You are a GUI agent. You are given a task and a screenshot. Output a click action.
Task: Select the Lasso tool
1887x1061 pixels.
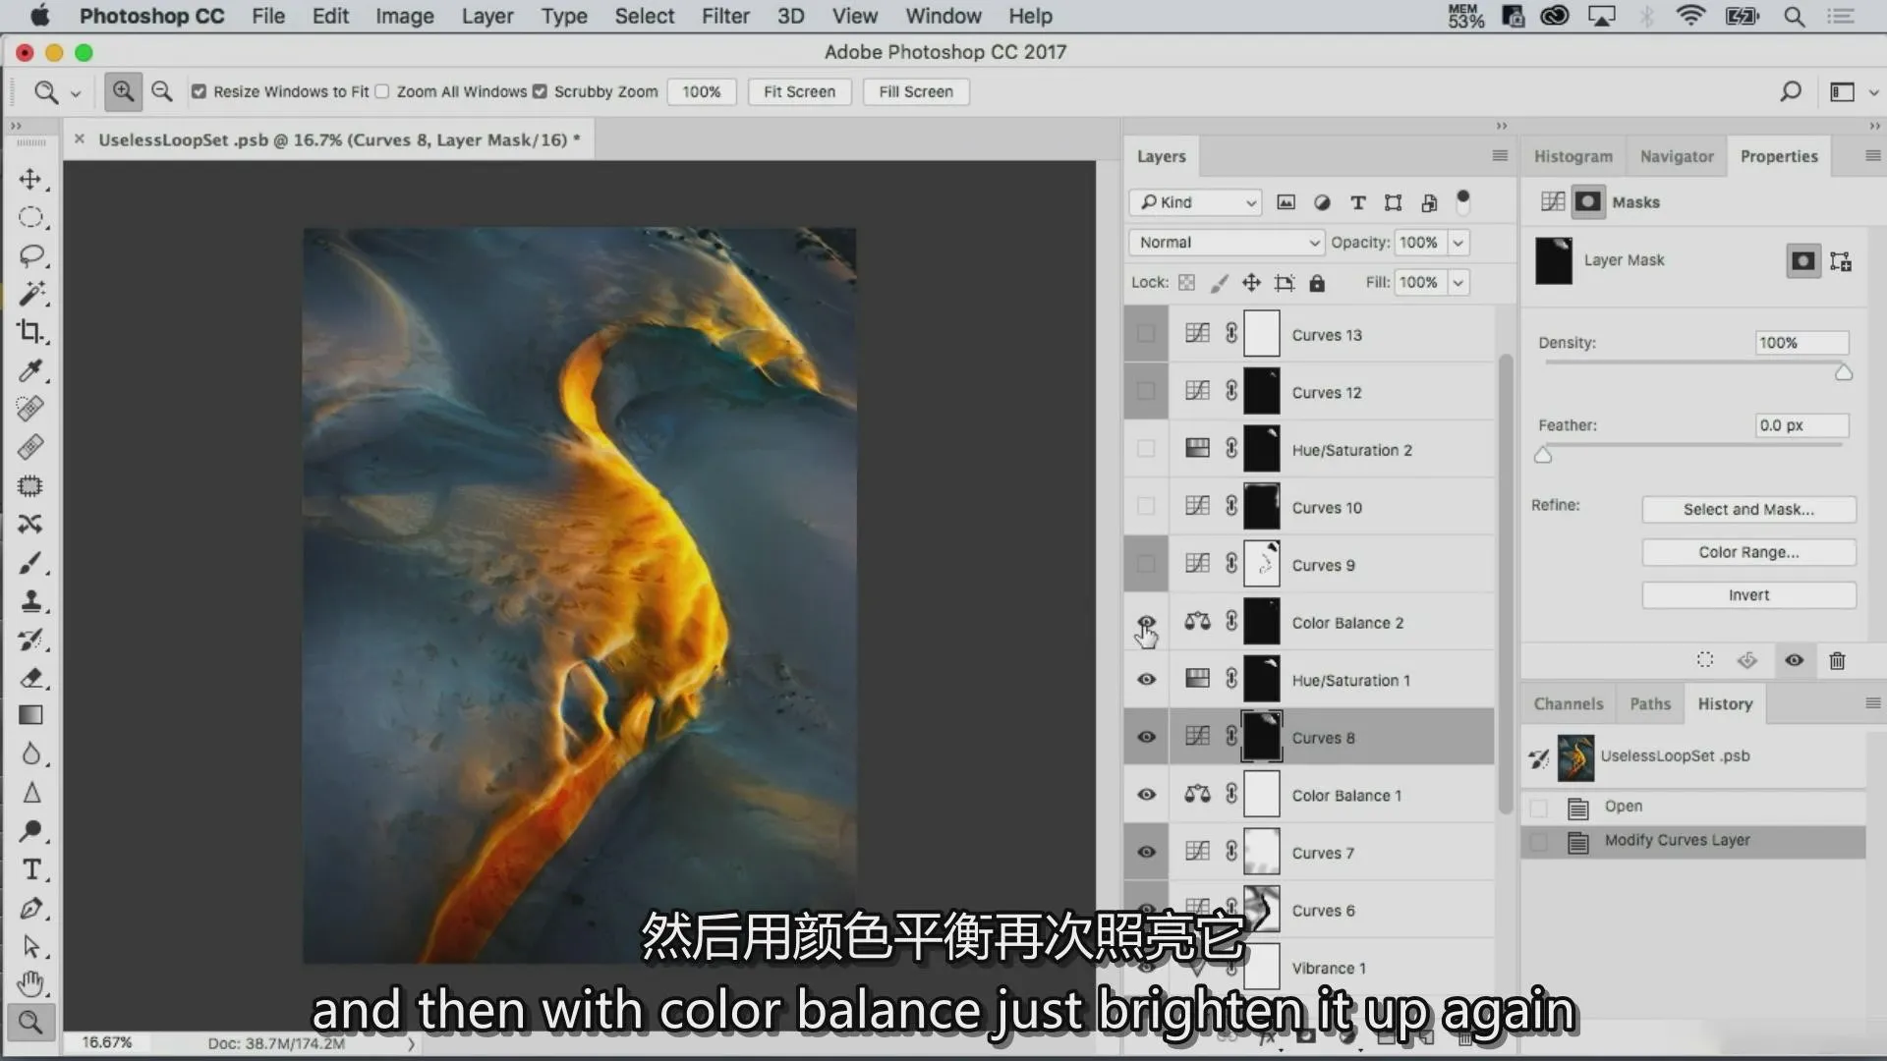(30, 256)
